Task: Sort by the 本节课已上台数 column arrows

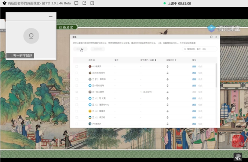Action: coord(155,60)
